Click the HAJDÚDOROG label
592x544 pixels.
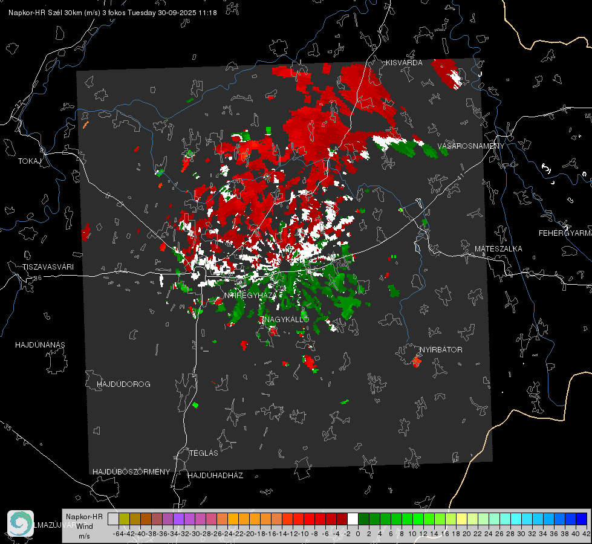[123, 384]
